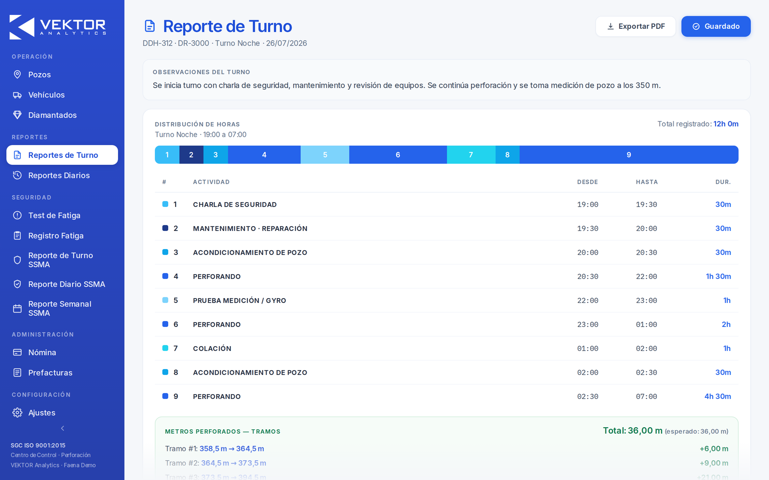Click Tramo #2 range 364,5 m → 373,5 m

233,463
